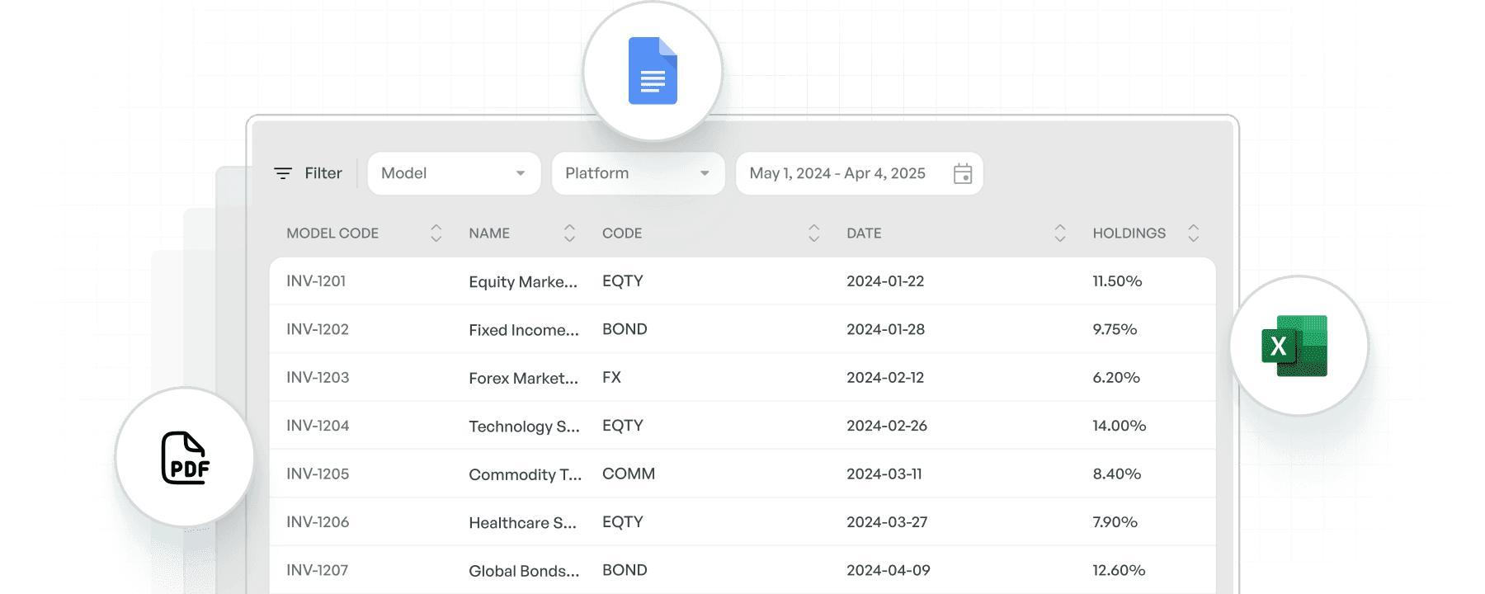Click the date 2024-04-09
Screen dimensions: 1485x594
(889, 570)
